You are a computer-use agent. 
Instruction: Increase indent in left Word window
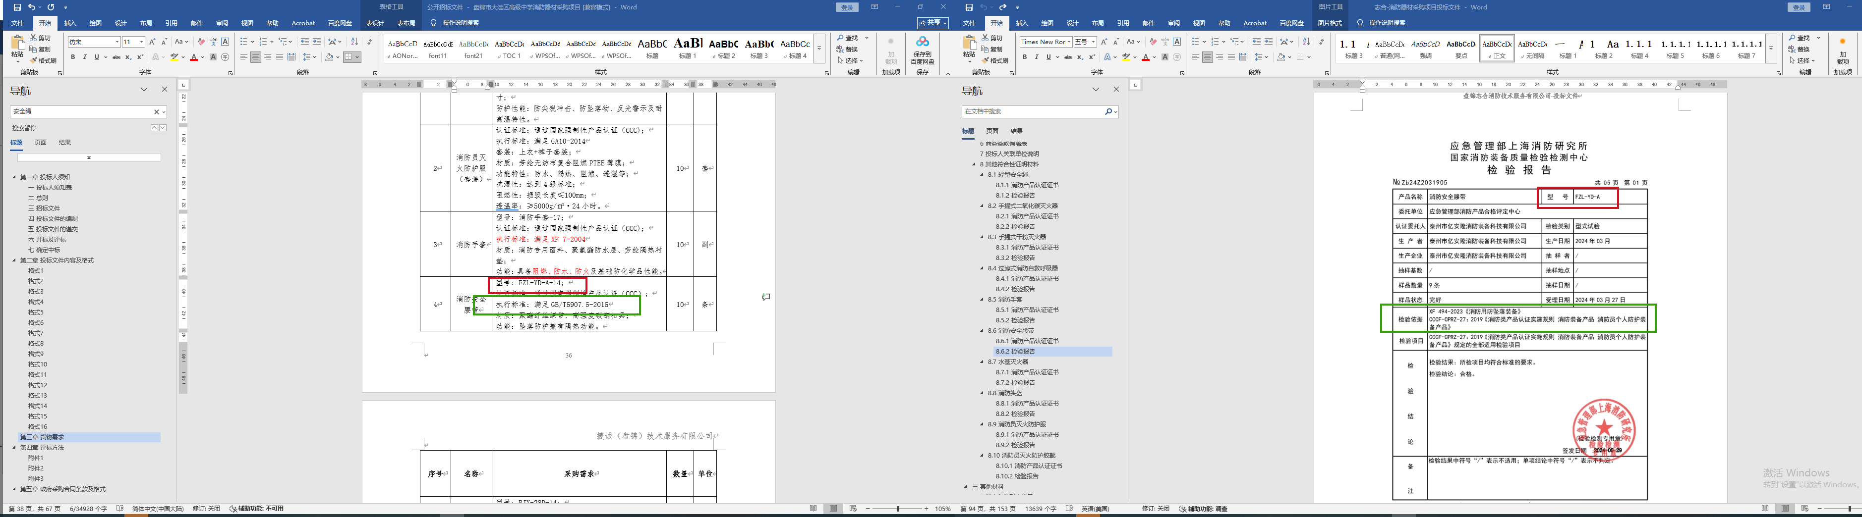[317, 42]
